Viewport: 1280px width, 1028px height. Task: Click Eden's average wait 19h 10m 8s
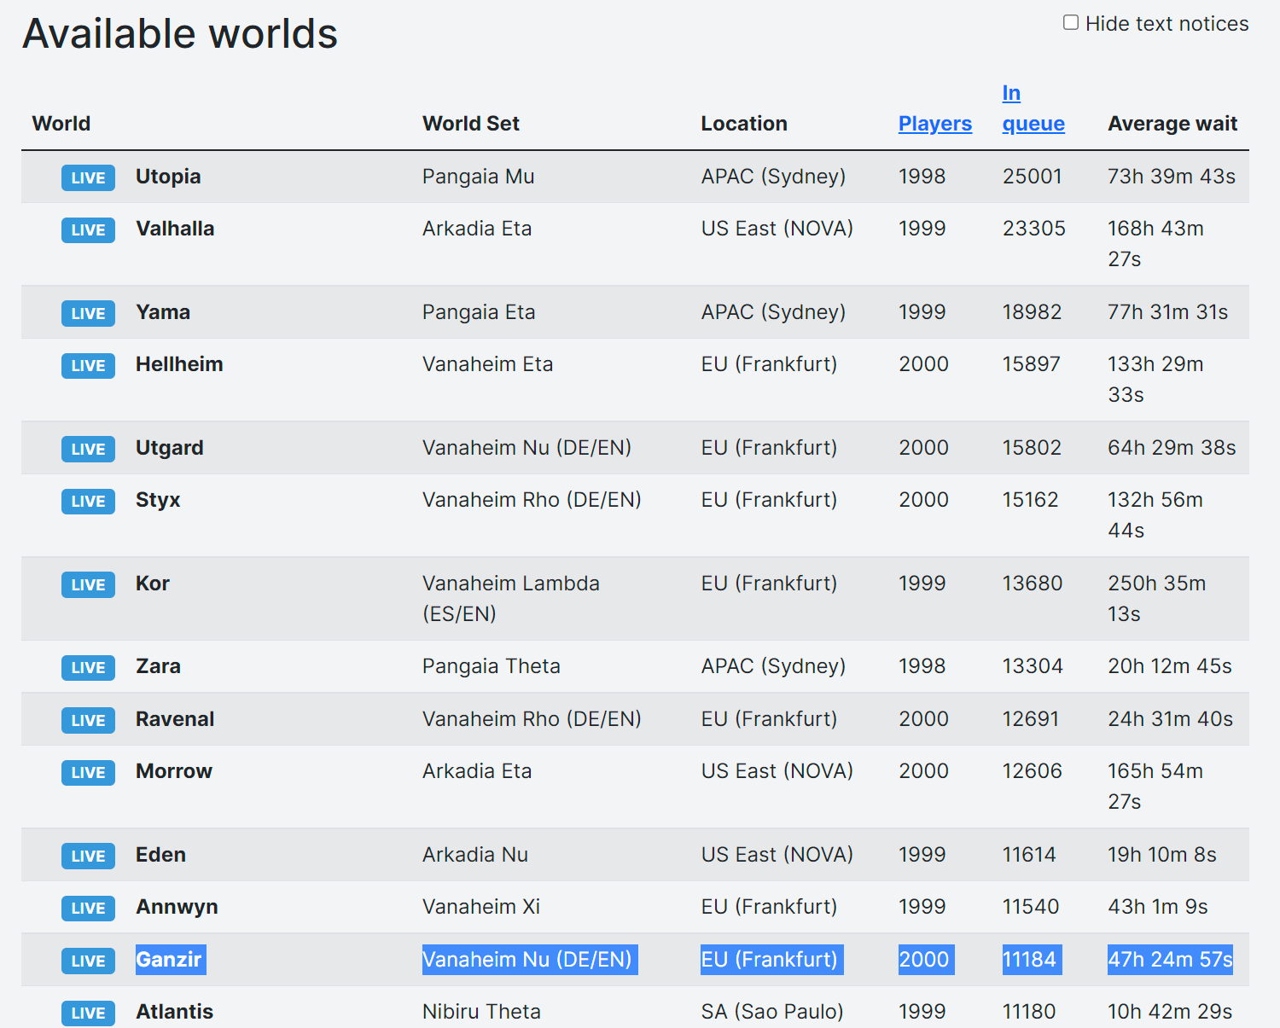pos(1162,855)
